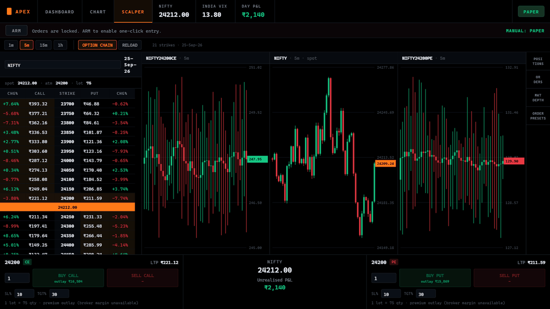The width and height of the screenshot is (550, 309).
Task: Click the Unrealised P&L ₹2,140 value
Action: click(x=275, y=287)
